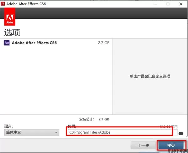
Task: Minimize the installer window
Action: pyautogui.click(x=155, y=4)
